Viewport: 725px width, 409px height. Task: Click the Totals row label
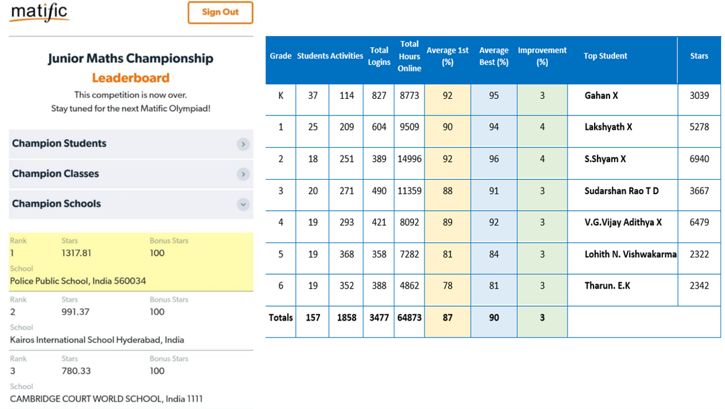[x=280, y=318]
